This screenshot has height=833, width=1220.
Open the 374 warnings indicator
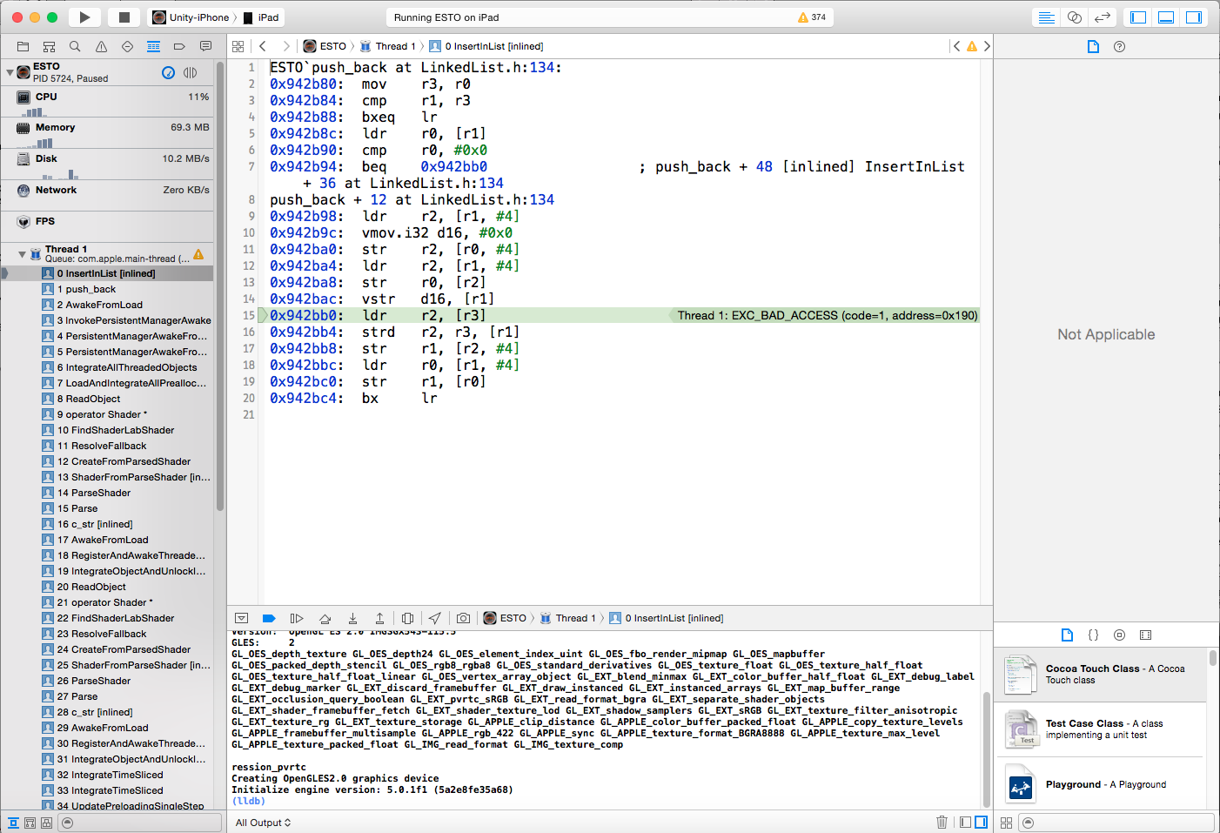click(x=812, y=17)
